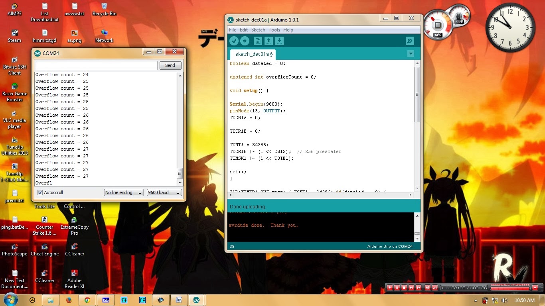Click the code editor horizontal scrollbar
This screenshot has height=306, width=545.
[320, 195]
